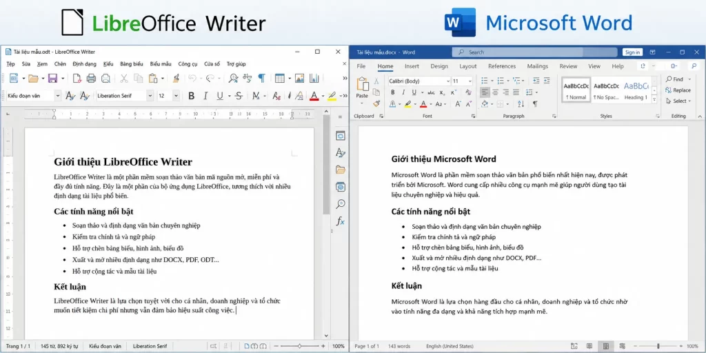This screenshot has height=353, width=706.
Task: Open Liberation Serif font name dropdown
Action: [150, 95]
